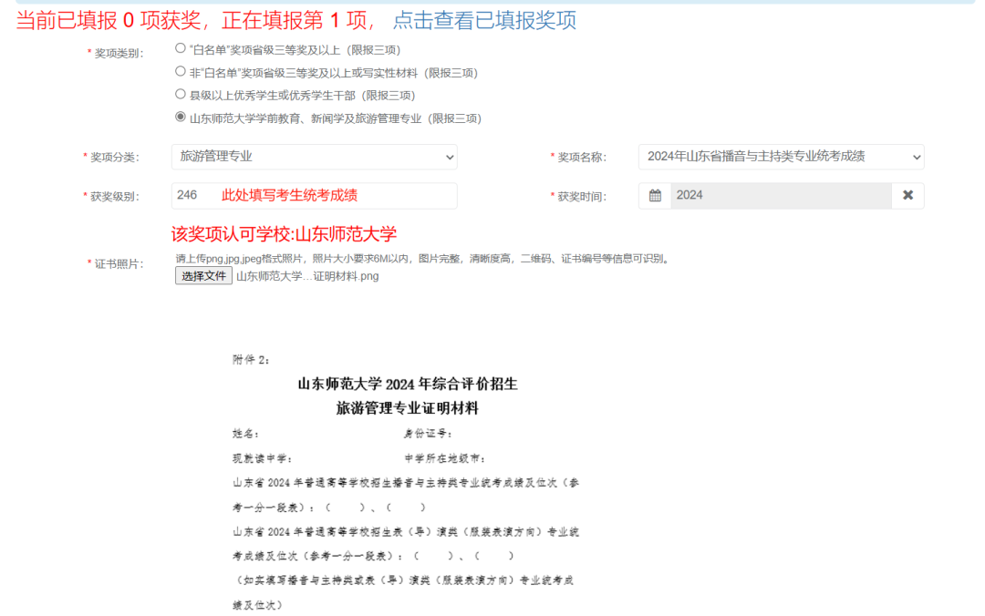Select 山东师范大学学前教育、新闻学及旅游管理专业 radio option
The width and height of the screenshot is (985, 616).
point(181,118)
